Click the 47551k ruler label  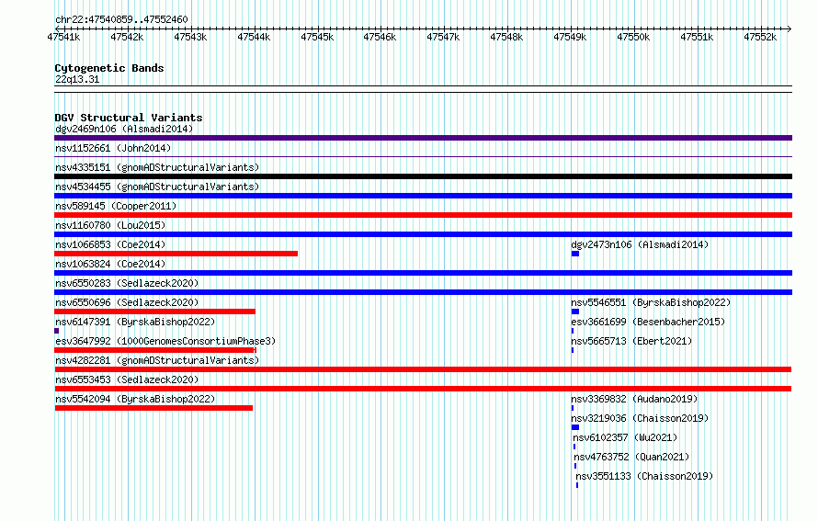[x=697, y=37]
